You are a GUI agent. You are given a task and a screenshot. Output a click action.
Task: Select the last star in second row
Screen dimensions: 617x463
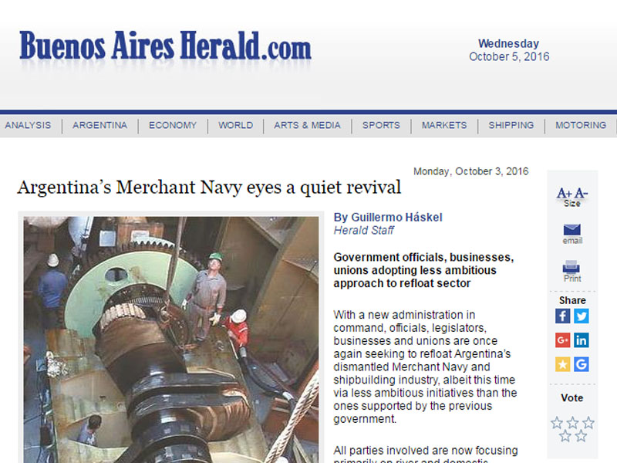[581, 436]
